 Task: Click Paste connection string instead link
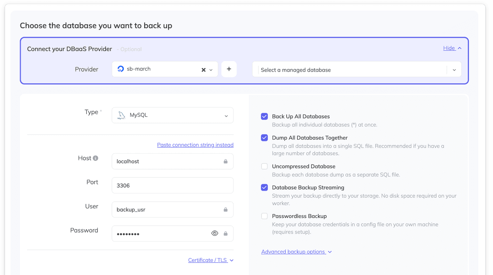195,145
